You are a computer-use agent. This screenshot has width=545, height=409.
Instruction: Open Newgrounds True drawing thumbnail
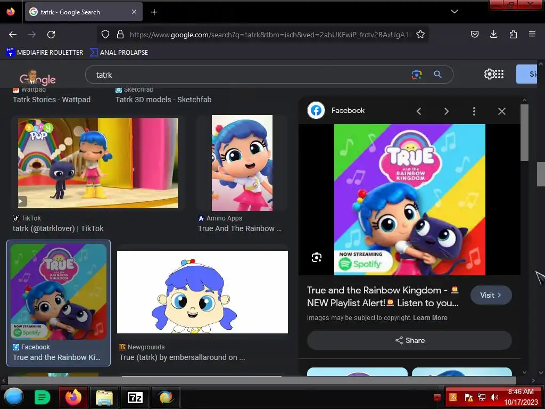point(202,292)
